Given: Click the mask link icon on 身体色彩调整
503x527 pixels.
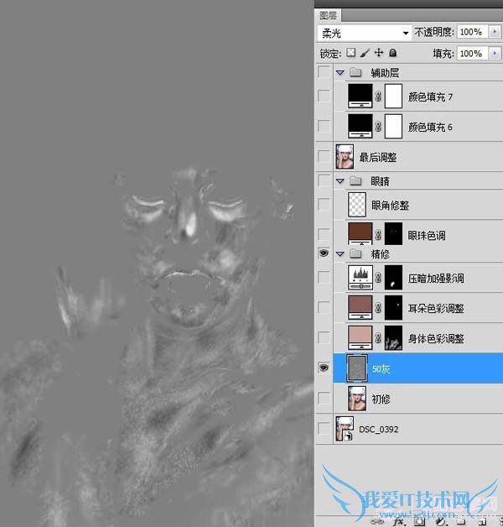Looking at the screenshot, I should click(378, 338).
